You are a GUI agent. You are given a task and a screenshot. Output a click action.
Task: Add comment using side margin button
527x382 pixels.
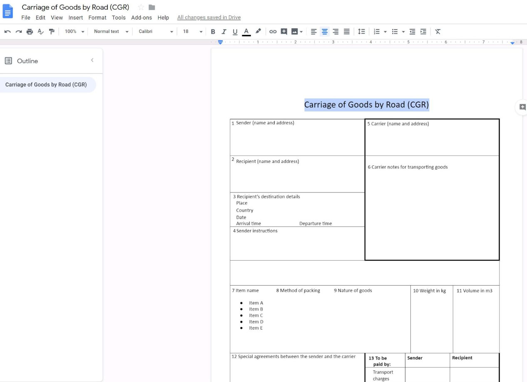coord(522,107)
